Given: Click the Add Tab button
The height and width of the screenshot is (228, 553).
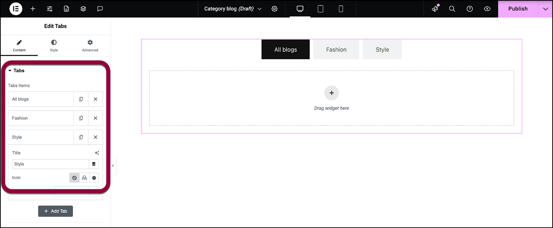Looking at the screenshot, I should (x=55, y=211).
